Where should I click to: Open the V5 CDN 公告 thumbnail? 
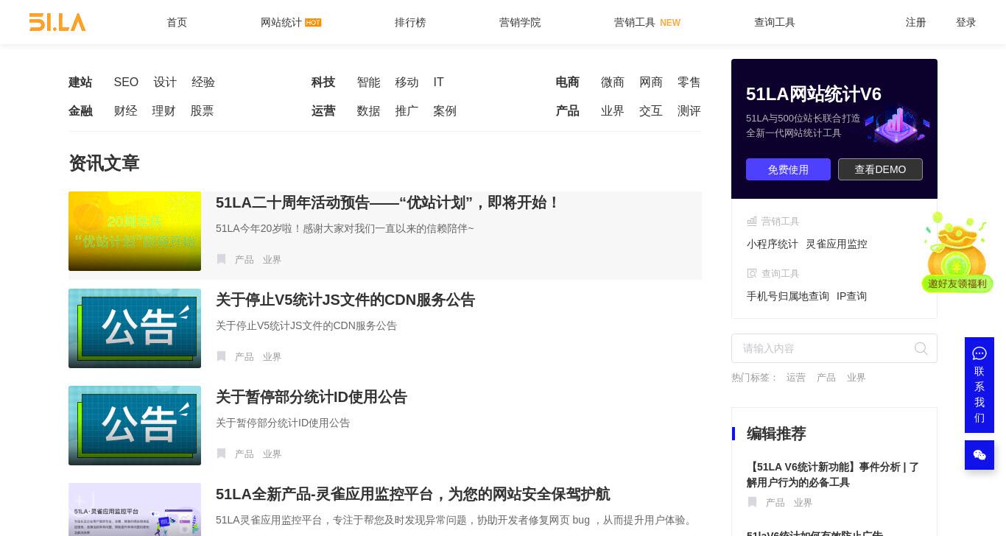[135, 328]
